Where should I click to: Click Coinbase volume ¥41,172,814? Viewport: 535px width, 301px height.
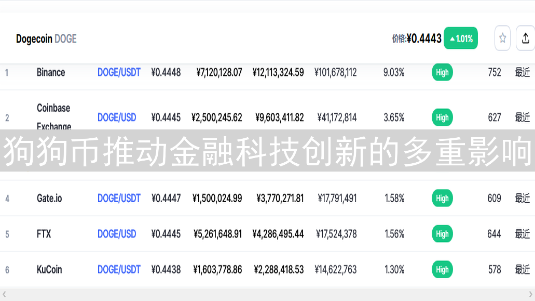pyautogui.click(x=337, y=117)
